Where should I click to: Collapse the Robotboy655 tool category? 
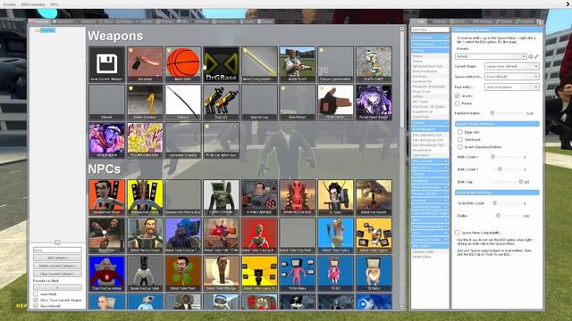[430, 129]
